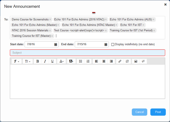
Task: Remove Training Course for IST (Master) recipient
Action: [x=52, y=36]
